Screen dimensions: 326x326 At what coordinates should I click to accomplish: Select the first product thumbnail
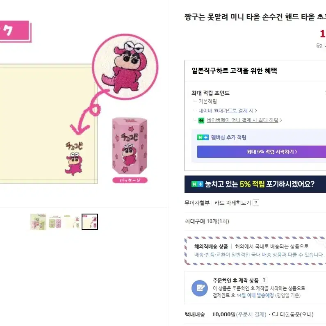point(38,221)
